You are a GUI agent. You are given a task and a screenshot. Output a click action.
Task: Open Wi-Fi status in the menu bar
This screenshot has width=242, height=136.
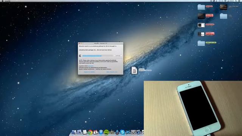click(x=225, y=1)
